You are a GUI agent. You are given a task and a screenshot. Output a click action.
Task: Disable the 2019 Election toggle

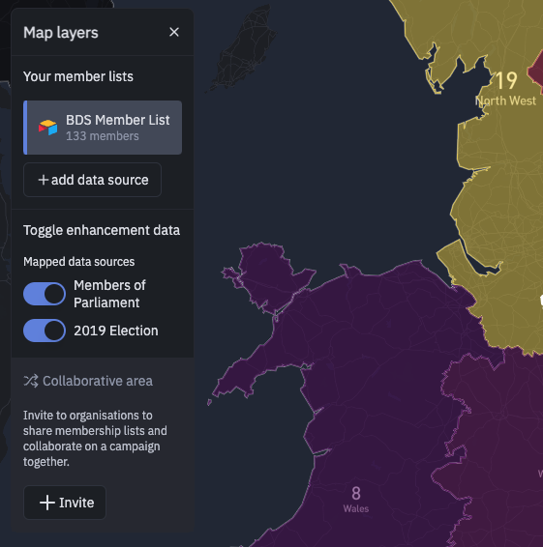coord(45,331)
